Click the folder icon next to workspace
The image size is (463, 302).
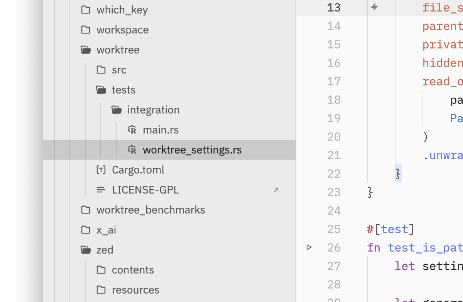86,30
